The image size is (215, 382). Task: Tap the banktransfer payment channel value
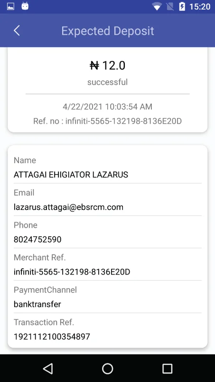(x=37, y=304)
